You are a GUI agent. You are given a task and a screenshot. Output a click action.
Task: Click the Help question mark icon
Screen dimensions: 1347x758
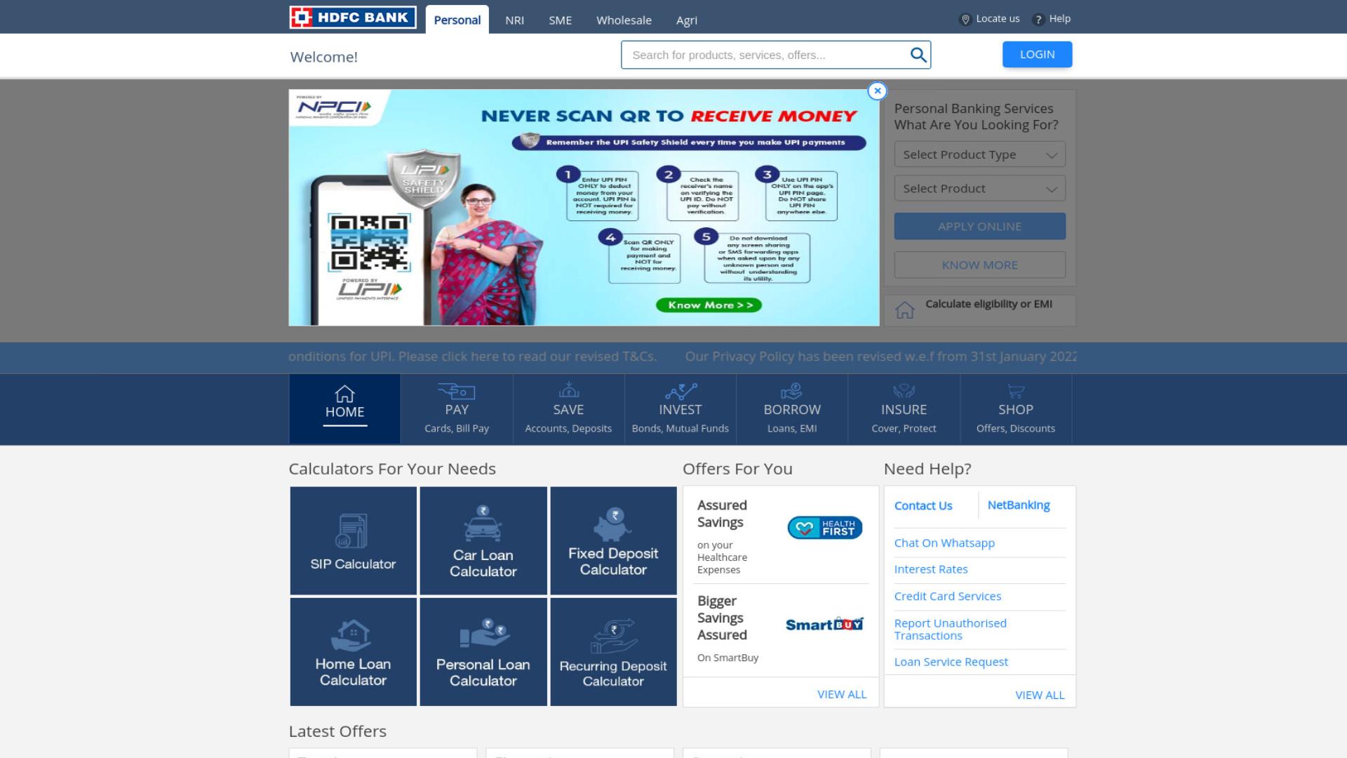(1038, 20)
